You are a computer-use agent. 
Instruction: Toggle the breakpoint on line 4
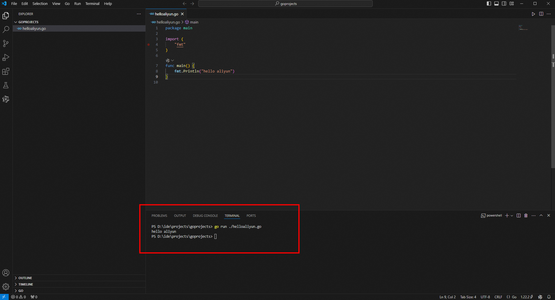click(x=149, y=45)
